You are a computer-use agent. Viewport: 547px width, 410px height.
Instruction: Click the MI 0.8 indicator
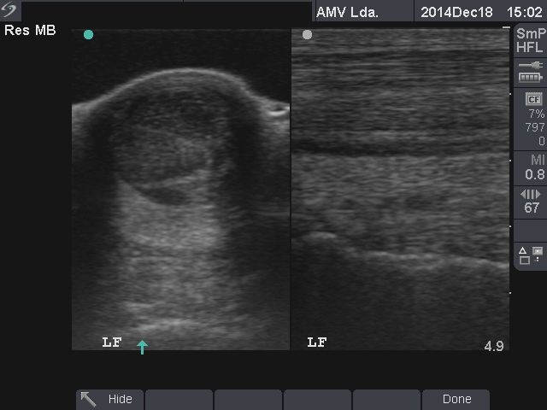pyautogui.click(x=533, y=167)
